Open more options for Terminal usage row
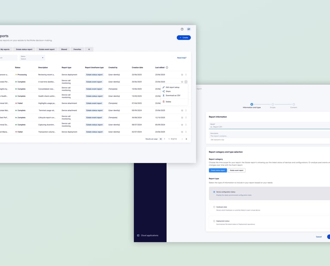The image size is (330, 266). [x=186, y=110]
